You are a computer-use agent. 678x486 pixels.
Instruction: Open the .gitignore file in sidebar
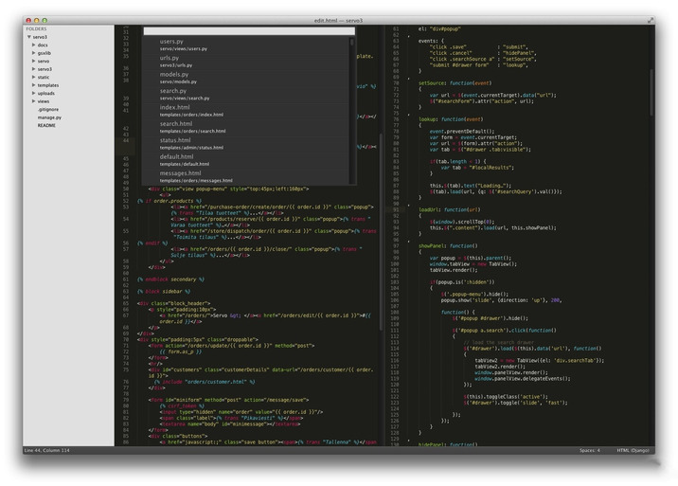pyautogui.click(x=48, y=109)
